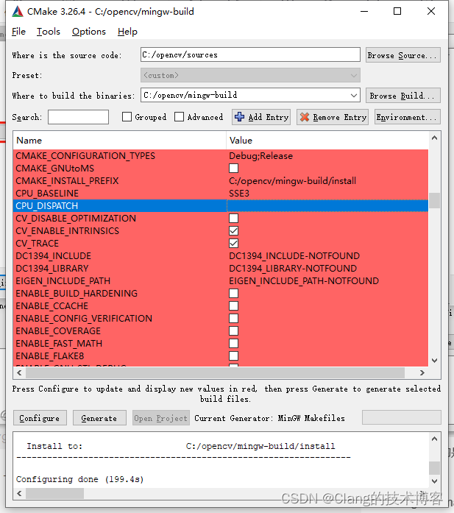Click the cache list vertical scrollbar thumb

tap(434, 200)
